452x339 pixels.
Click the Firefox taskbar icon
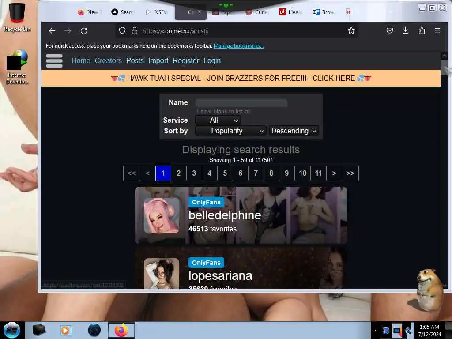[x=121, y=330]
